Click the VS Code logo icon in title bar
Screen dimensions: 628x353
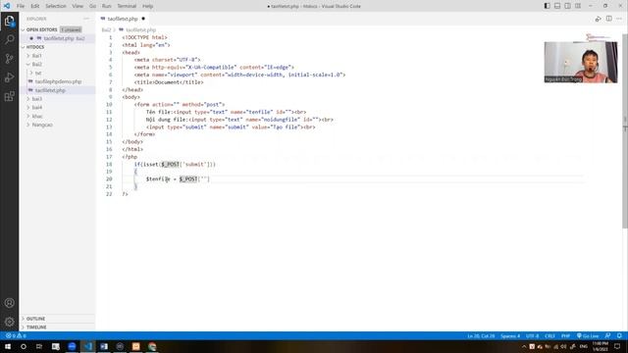[x=7, y=6]
